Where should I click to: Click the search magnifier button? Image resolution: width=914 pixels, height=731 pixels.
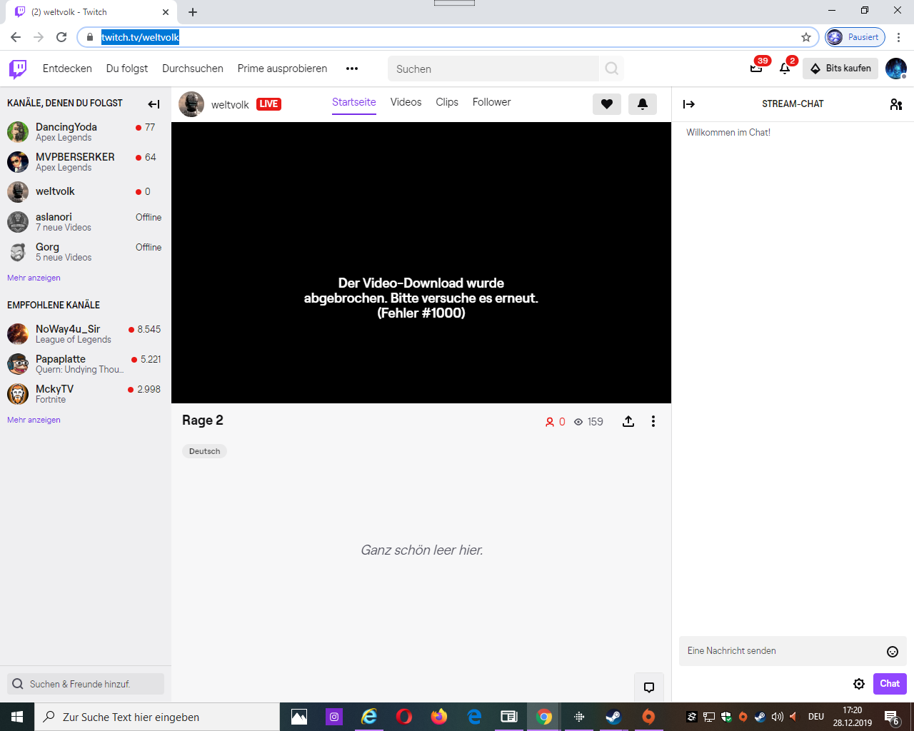(611, 69)
